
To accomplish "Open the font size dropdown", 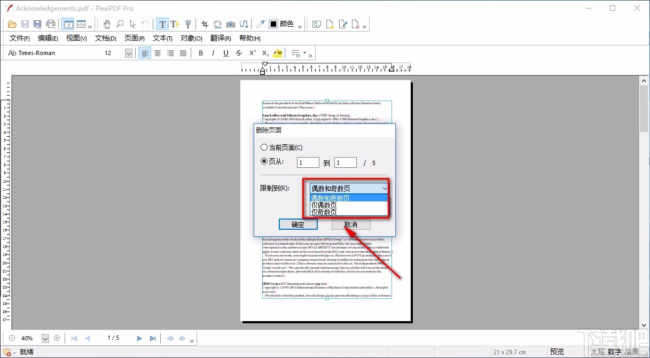I will (x=128, y=52).
